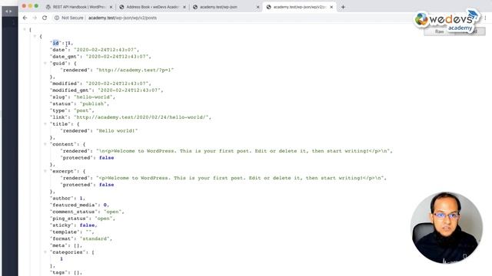Collapse the "content" object
The width and height of the screenshot is (492, 276).
(x=45, y=144)
